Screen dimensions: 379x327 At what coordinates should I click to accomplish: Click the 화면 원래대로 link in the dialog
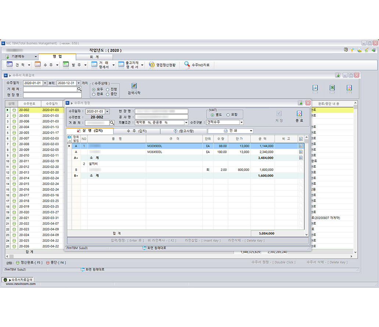click(154, 248)
